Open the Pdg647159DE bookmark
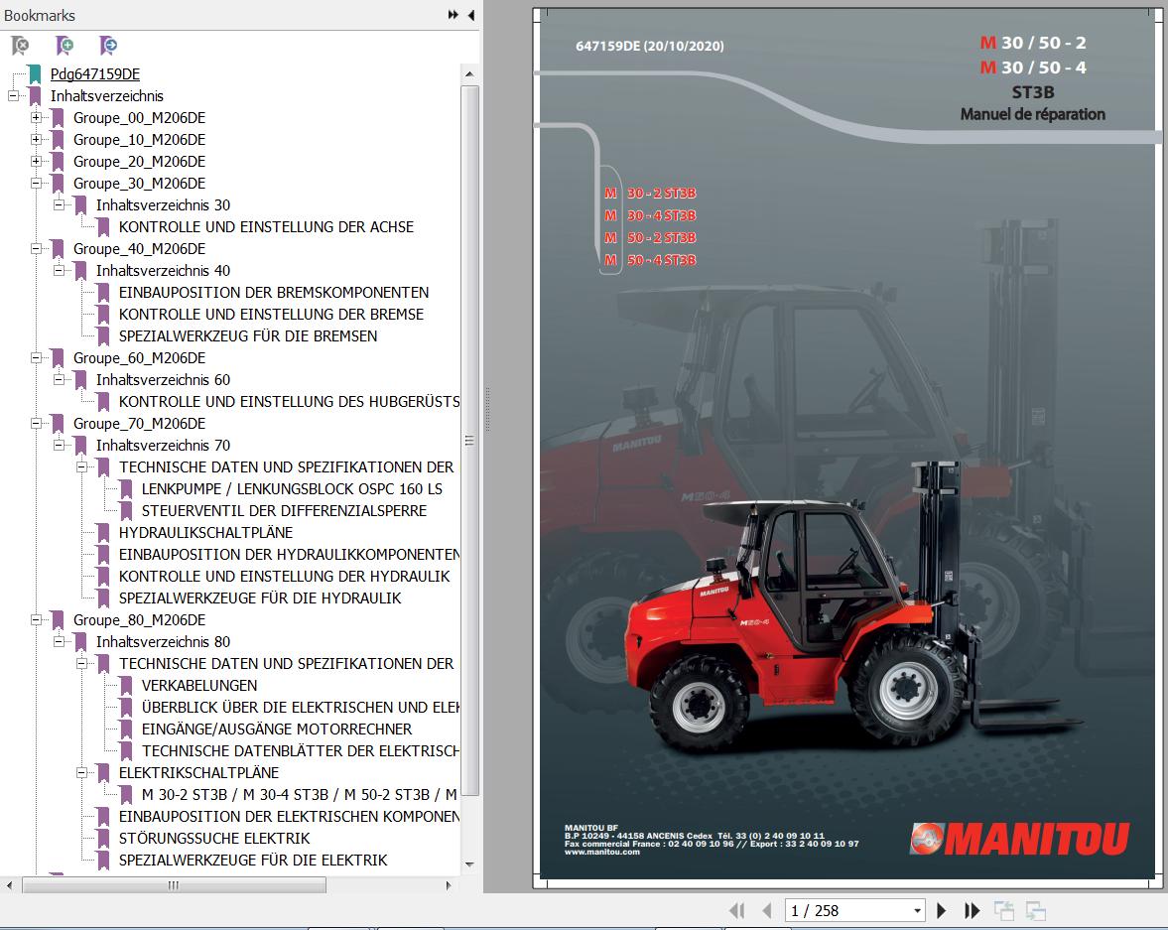The width and height of the screenshot is (1168, 930). (94, 73)
